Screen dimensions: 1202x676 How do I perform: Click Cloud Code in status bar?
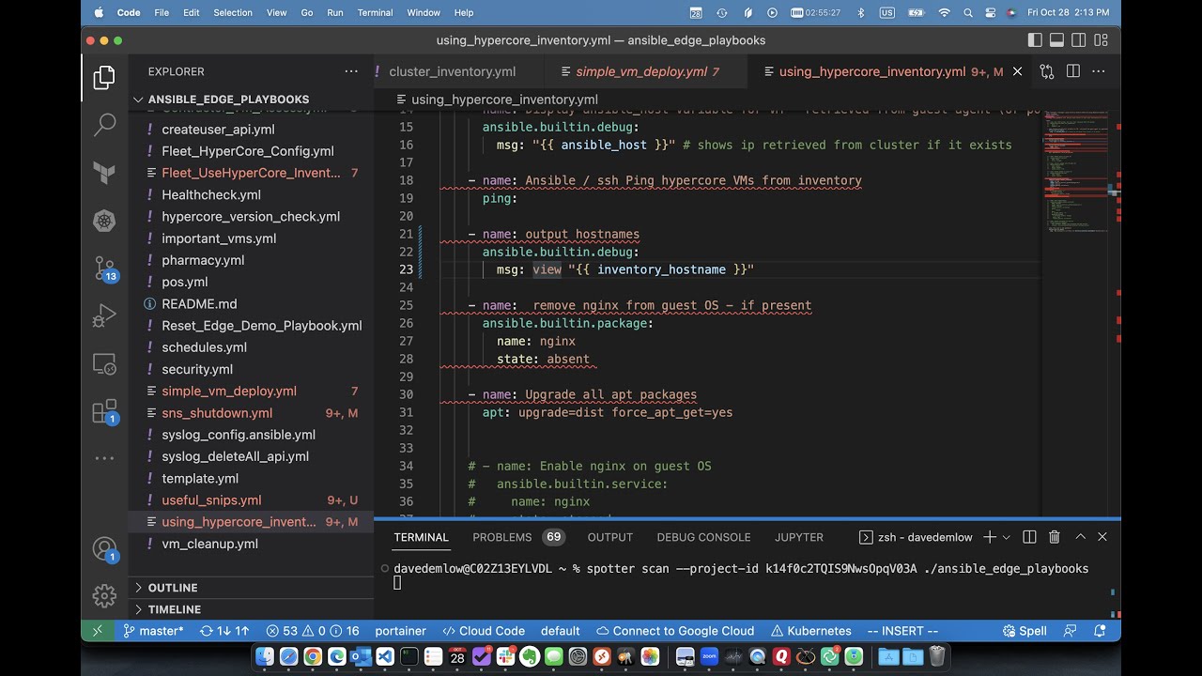tap(484, 631)
